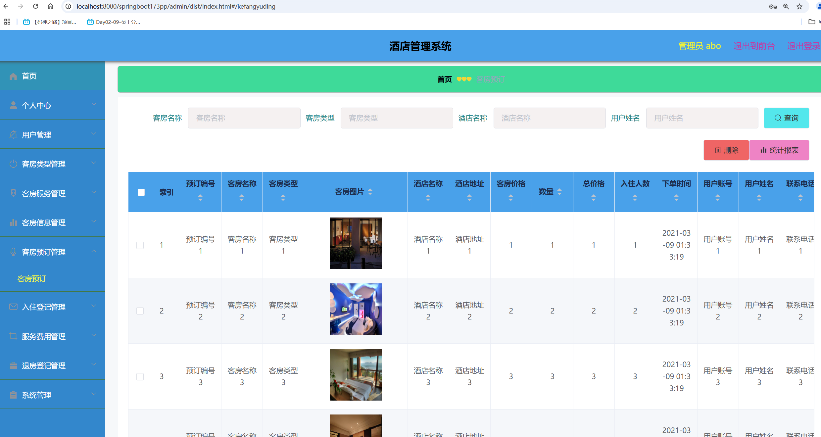Click 首页 in the breadcrumb bar
821x437 pixels.
click(444, 79)
